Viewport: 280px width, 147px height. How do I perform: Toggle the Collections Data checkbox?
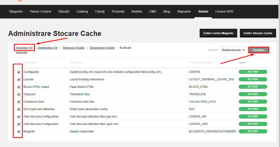[x=19, y=102]
